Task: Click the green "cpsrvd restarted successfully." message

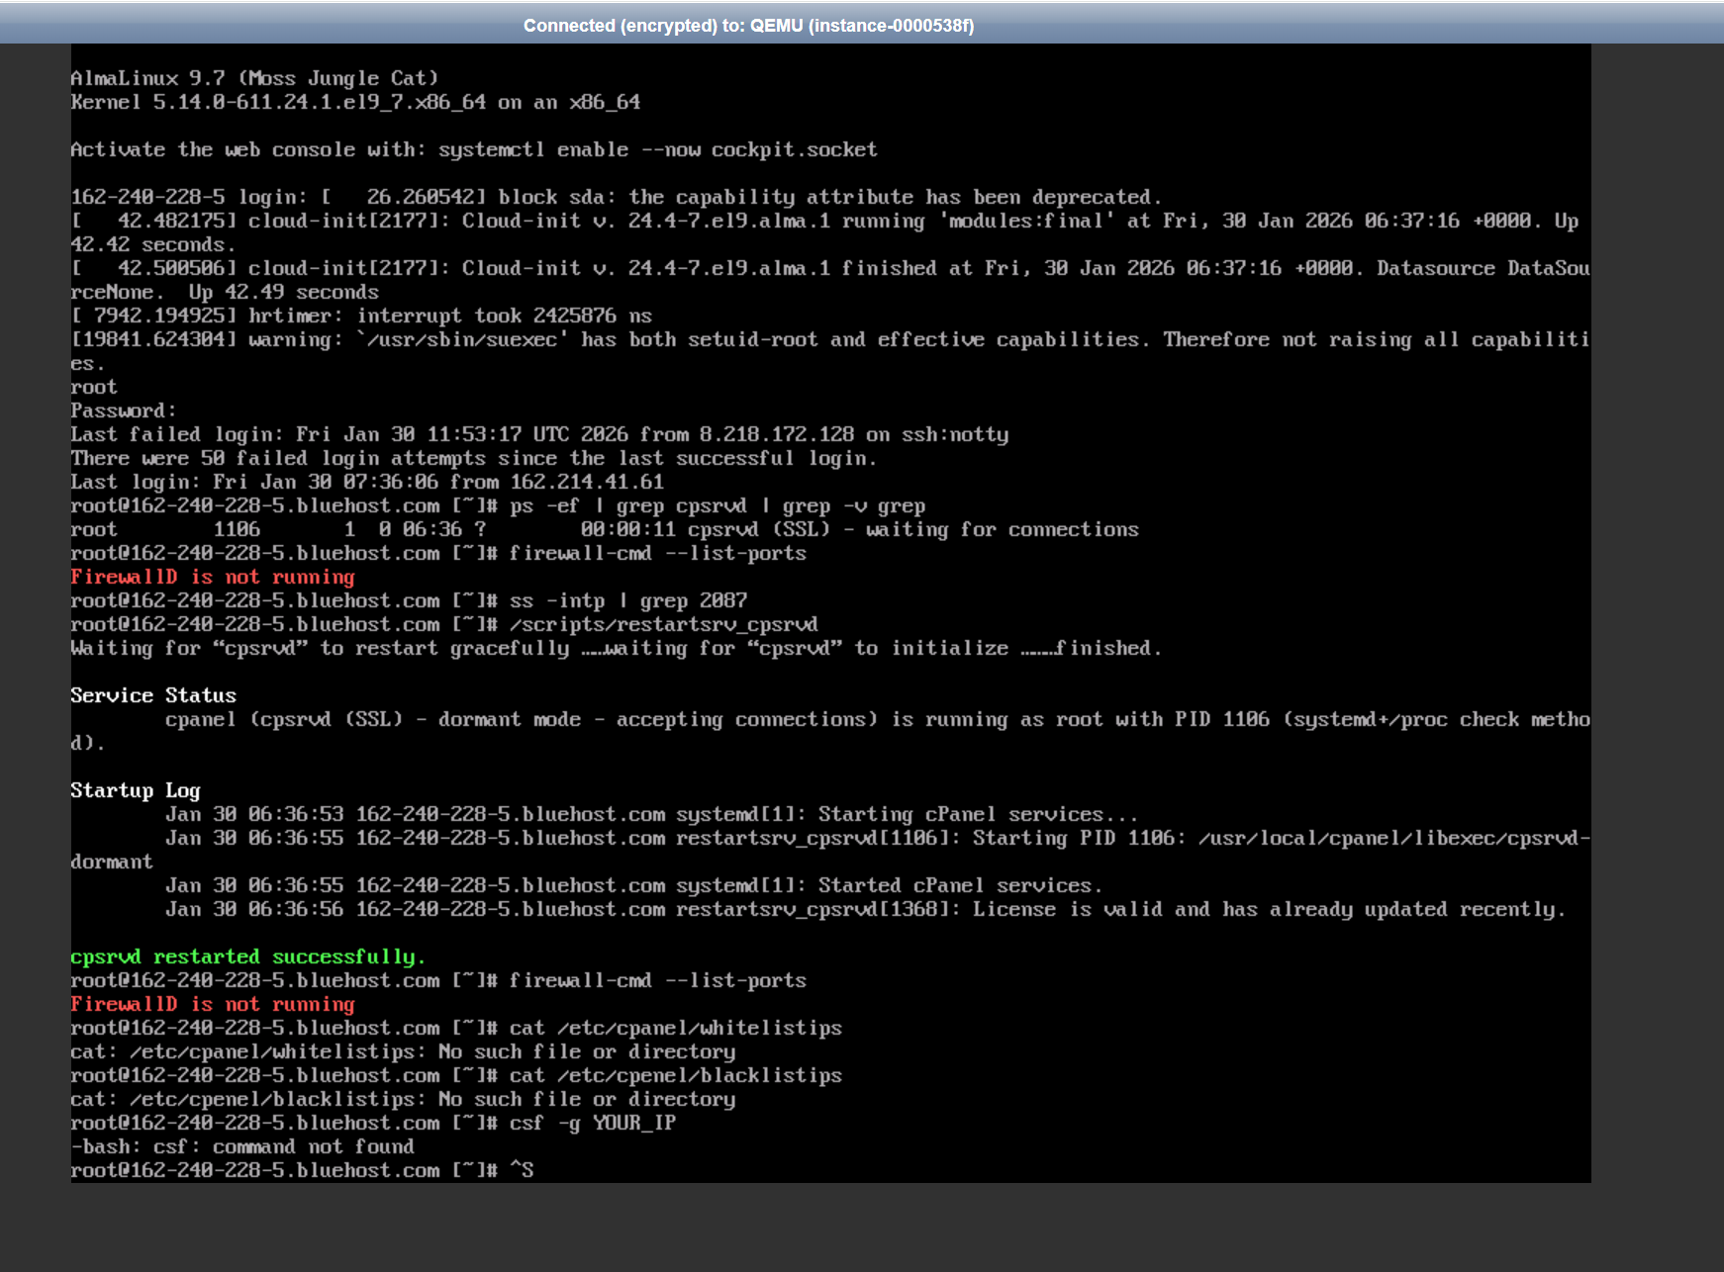Action: [x=247, y=956]
